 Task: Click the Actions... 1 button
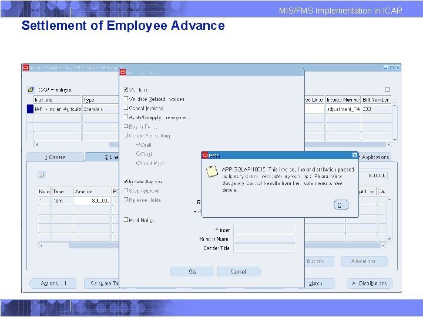coord(53,284)
